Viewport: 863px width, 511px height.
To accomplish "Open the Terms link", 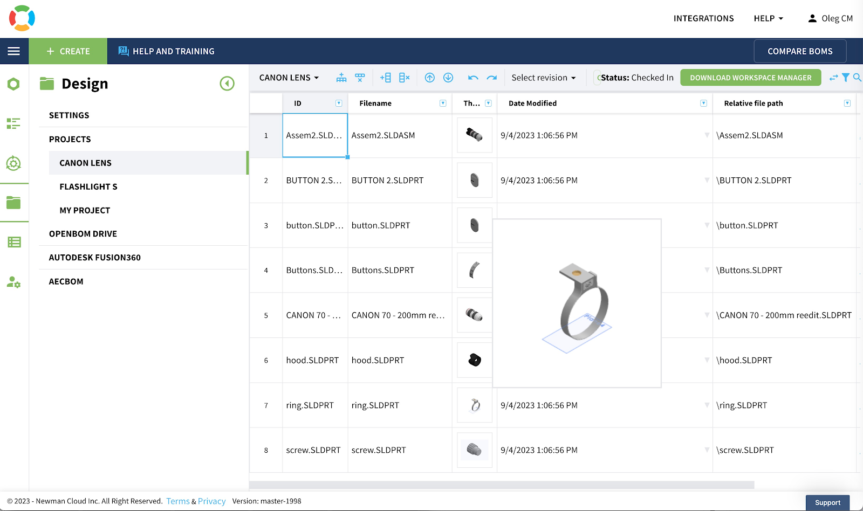I will coord(178,501).
